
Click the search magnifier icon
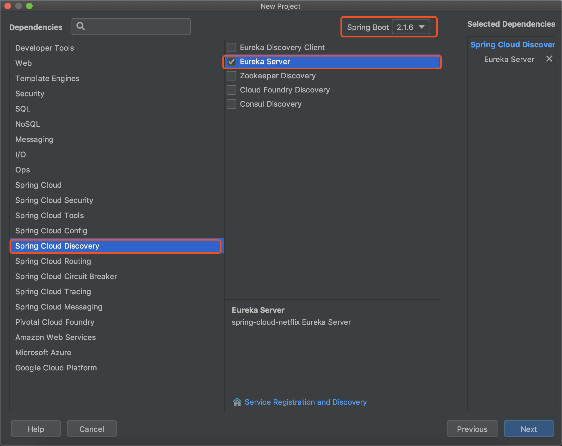click(x=81, y=26)
